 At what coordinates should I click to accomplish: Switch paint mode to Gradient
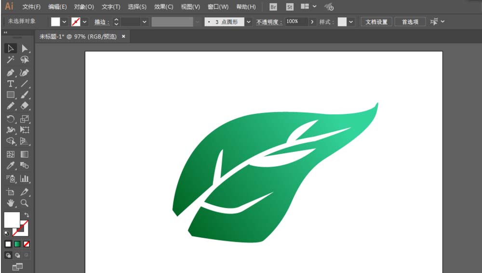(x=17, y=244)
